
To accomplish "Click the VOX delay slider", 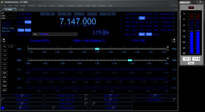I will point(67,108).
